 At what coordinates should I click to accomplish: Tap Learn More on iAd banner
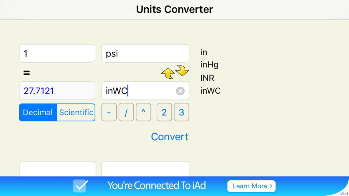(x=251, y=186)
